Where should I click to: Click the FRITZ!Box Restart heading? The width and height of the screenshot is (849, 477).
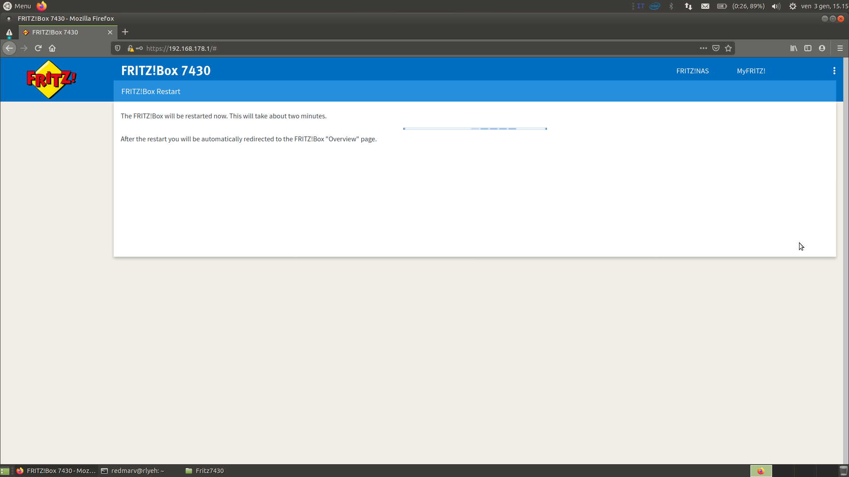tap(151, 91)
